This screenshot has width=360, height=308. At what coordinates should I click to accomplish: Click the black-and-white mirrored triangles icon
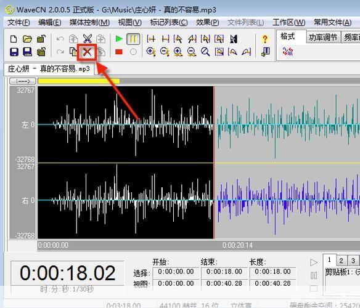[233, 39]
